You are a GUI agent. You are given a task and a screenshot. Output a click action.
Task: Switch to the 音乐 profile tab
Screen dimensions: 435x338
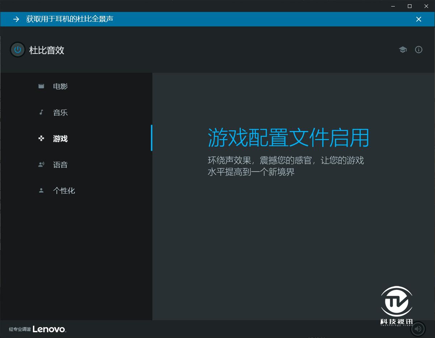pyautogui.click(x=60, y=112)
